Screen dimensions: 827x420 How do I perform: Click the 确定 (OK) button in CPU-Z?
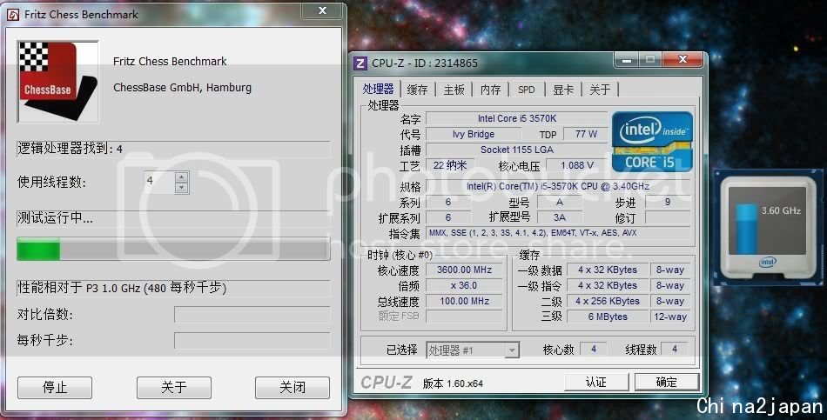(x=667, y=382)
